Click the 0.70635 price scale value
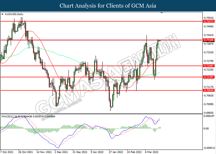 [209, 95]
